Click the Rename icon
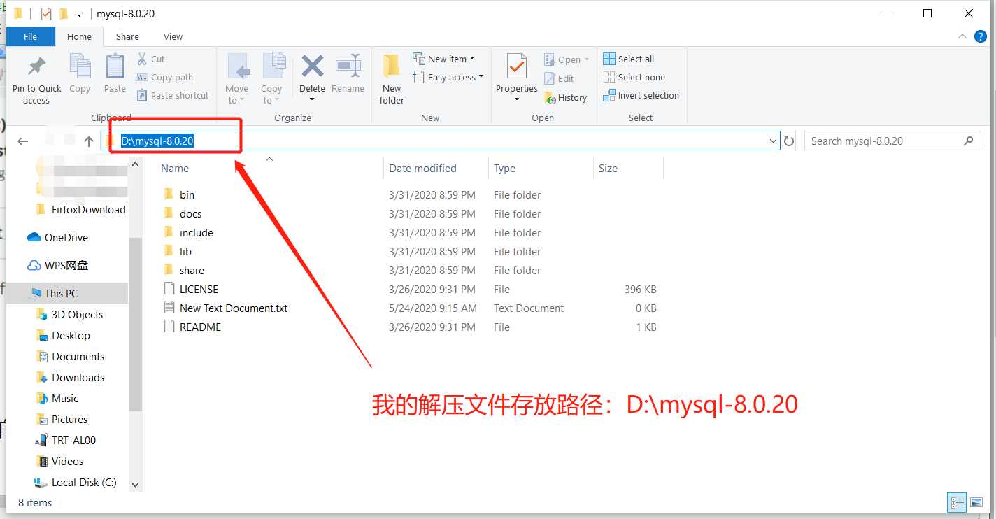Viewport: 996px width, 519px height. [348, 66]
